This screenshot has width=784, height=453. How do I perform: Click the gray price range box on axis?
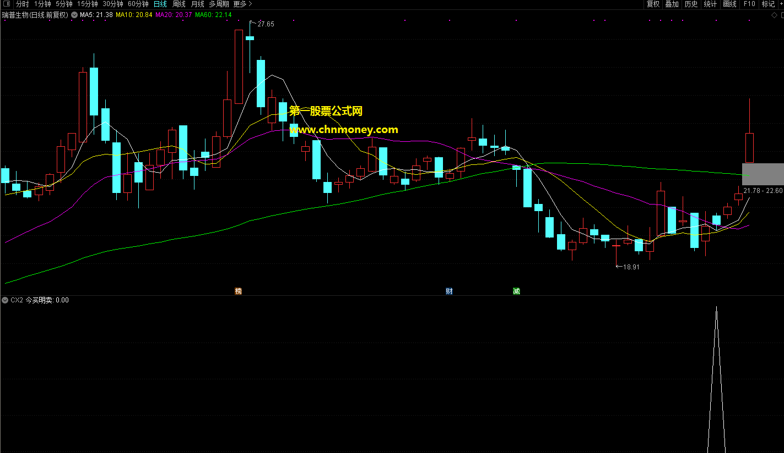click(x=763, y=174)
